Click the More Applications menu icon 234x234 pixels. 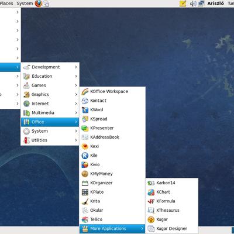point(85,229)
